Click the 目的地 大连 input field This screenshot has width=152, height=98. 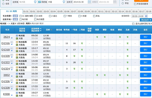point(56,2)
